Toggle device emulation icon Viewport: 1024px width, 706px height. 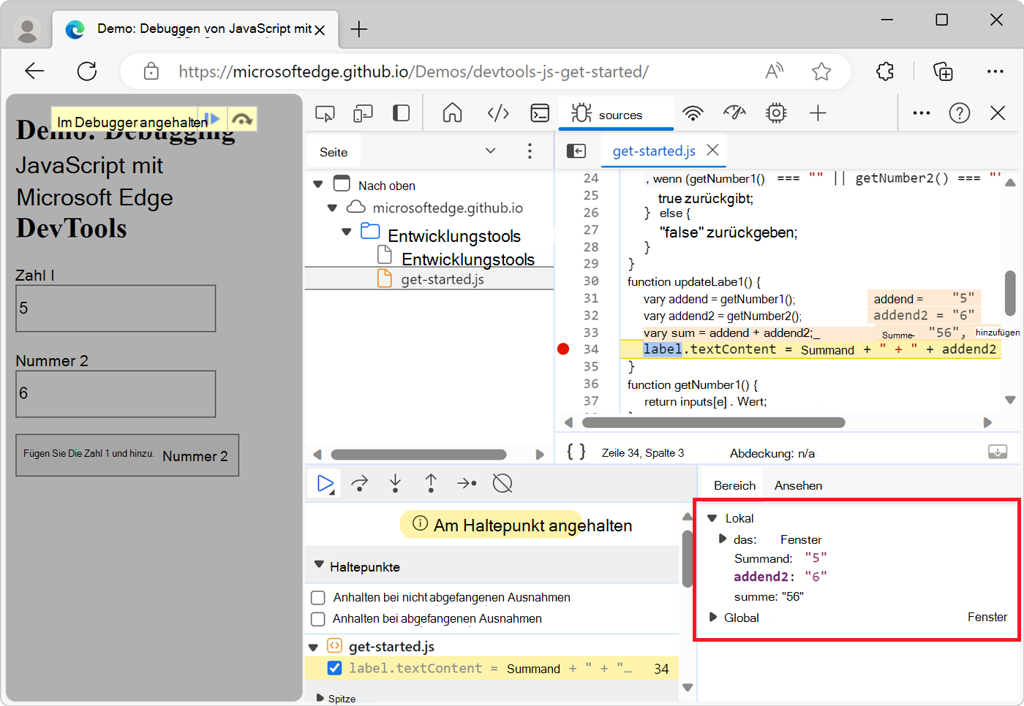[x=363, y=113]
